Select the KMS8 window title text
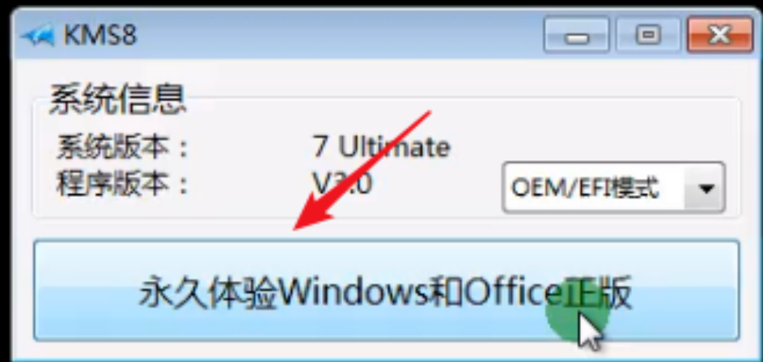The image size is (763, 362). (x=100, y=36)
